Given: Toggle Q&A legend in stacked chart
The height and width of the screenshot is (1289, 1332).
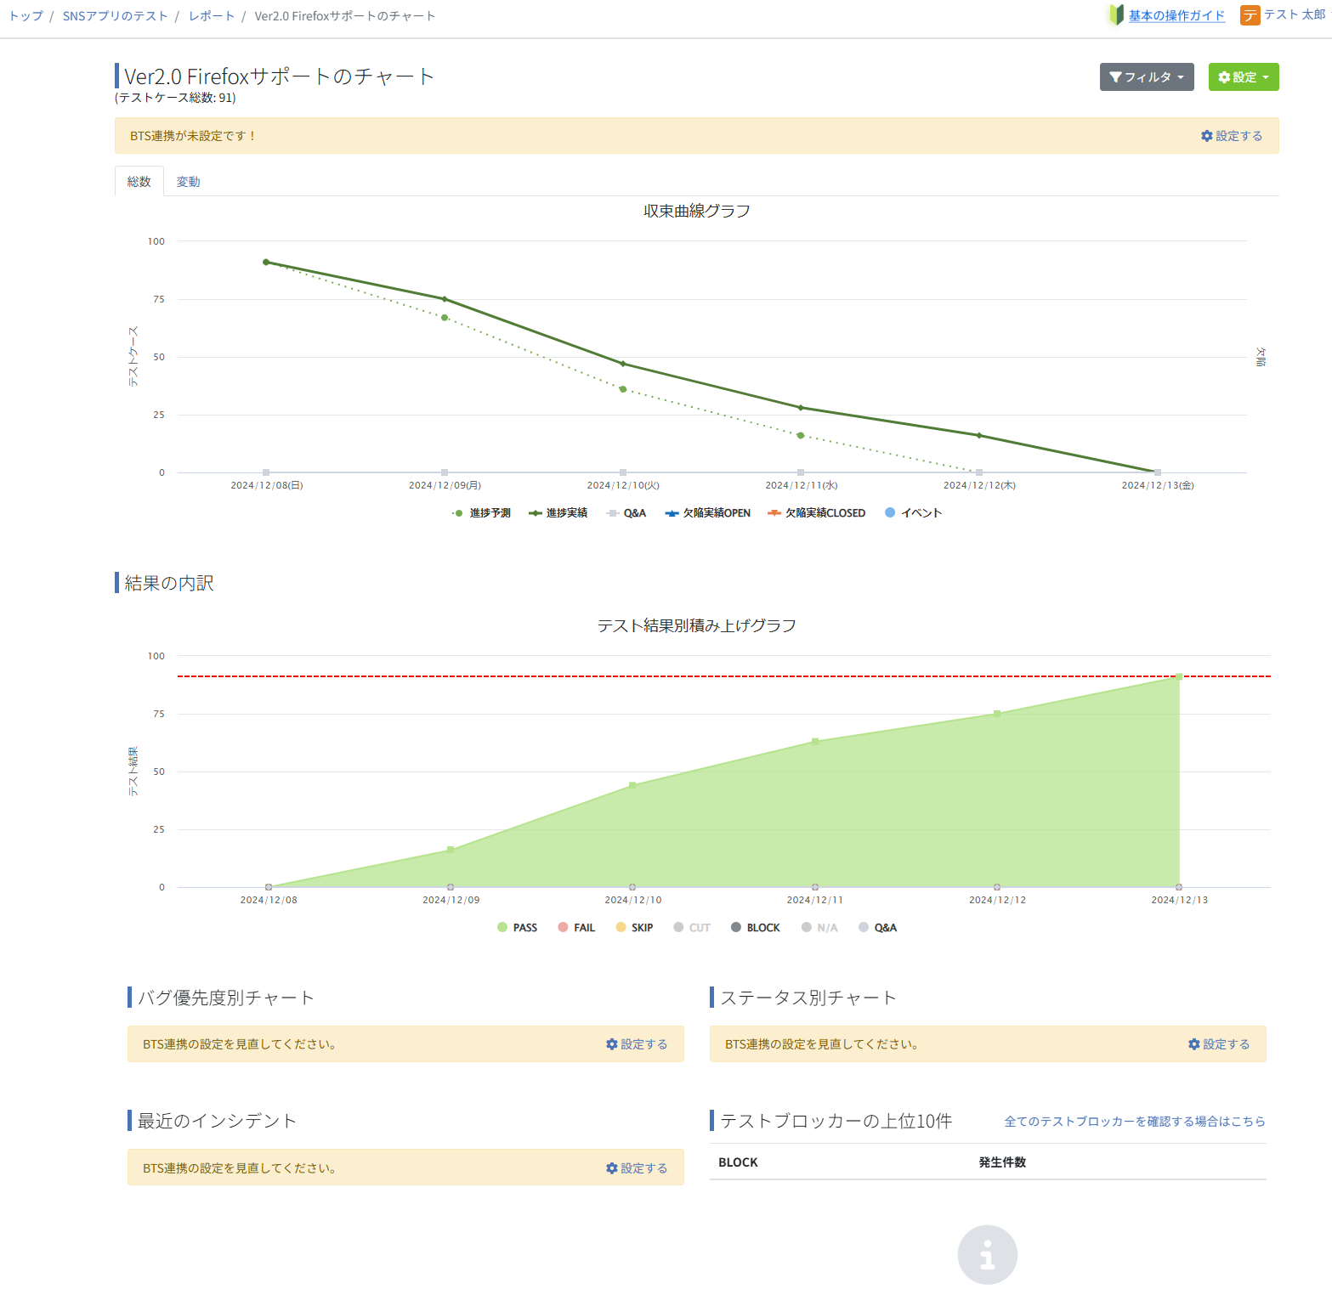Looking at the screenshot, I should click(x=877, y=928).
